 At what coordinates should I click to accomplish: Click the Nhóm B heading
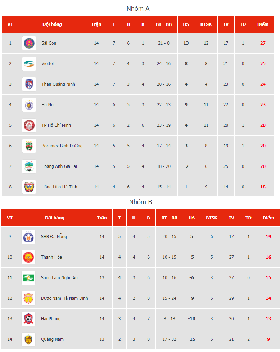pos(141,202)
